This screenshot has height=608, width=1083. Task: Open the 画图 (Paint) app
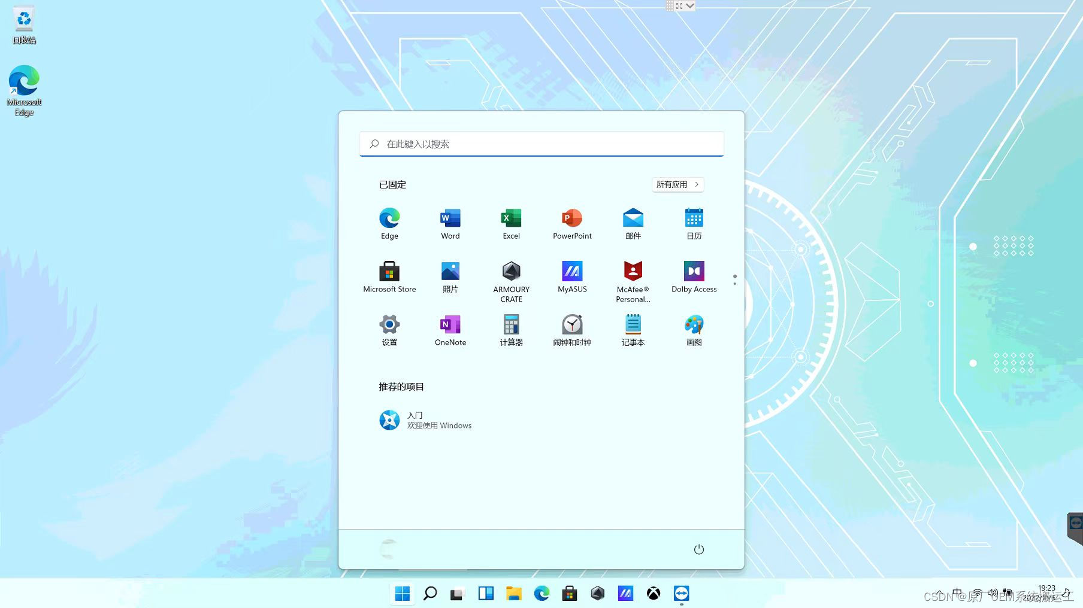pos(694,330)
